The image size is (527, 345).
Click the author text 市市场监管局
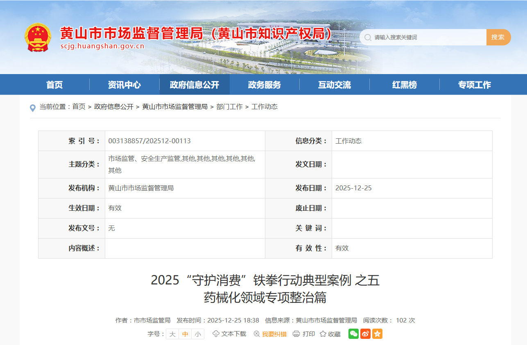point(152,320)
